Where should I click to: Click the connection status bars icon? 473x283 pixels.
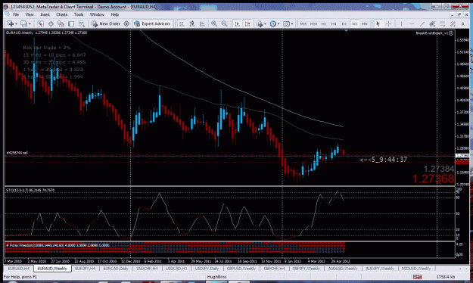coord(417,277)
